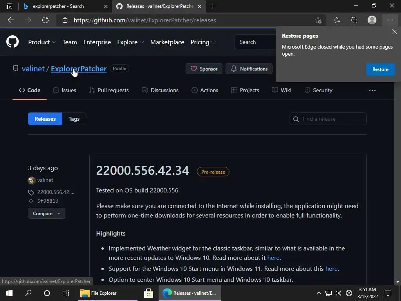
Task: Sponsor the project with heart button
Action: (204, 69)
